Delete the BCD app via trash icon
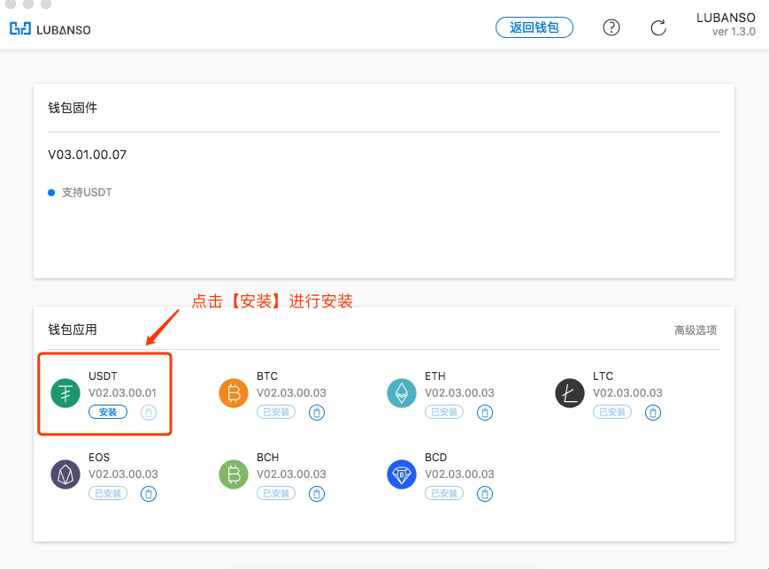Screen dimensions: 769x569 (485, 494)
